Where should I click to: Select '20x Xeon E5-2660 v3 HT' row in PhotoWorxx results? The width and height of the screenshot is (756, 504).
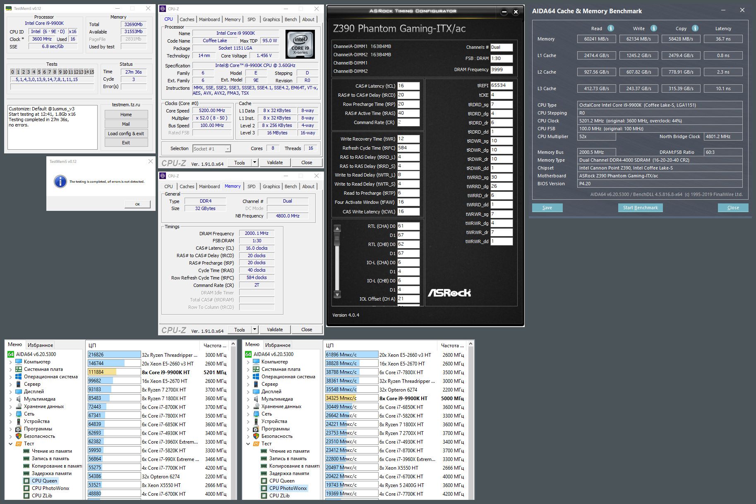395,355
